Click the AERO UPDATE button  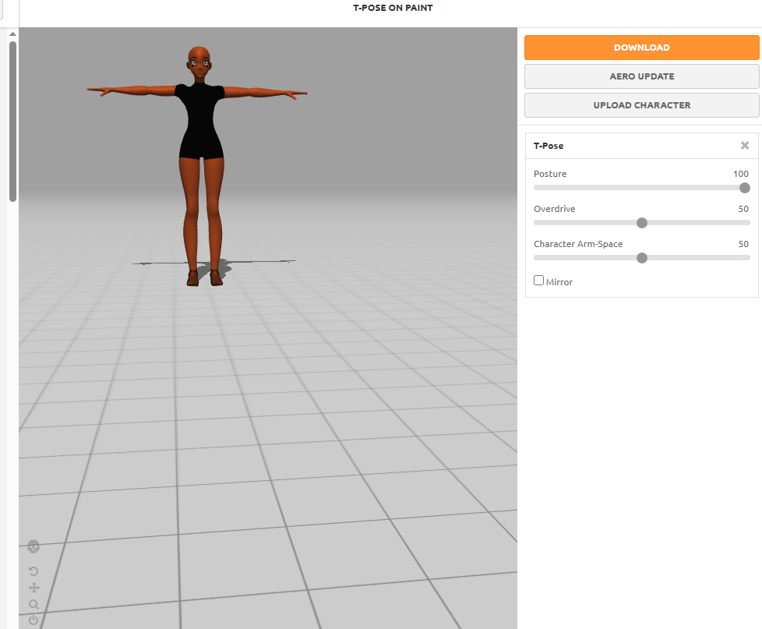tap(641, 76)
